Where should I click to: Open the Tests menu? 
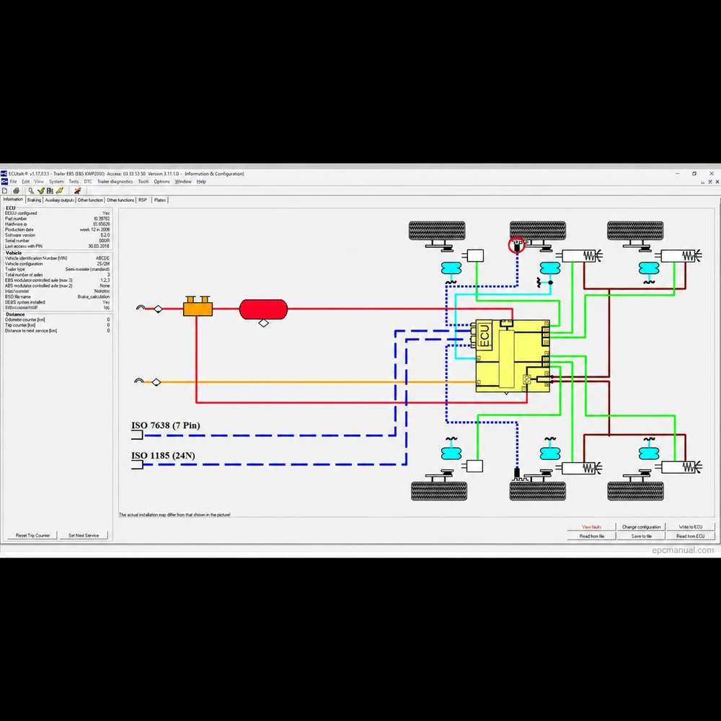pos(74,182)
